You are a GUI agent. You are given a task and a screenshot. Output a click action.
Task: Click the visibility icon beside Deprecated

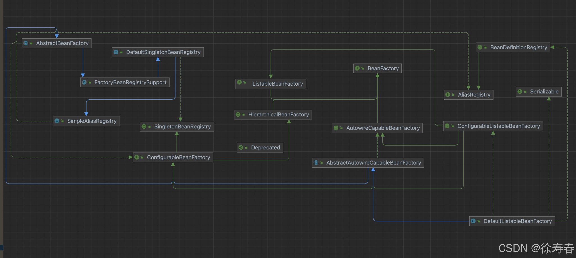[246, 147]
